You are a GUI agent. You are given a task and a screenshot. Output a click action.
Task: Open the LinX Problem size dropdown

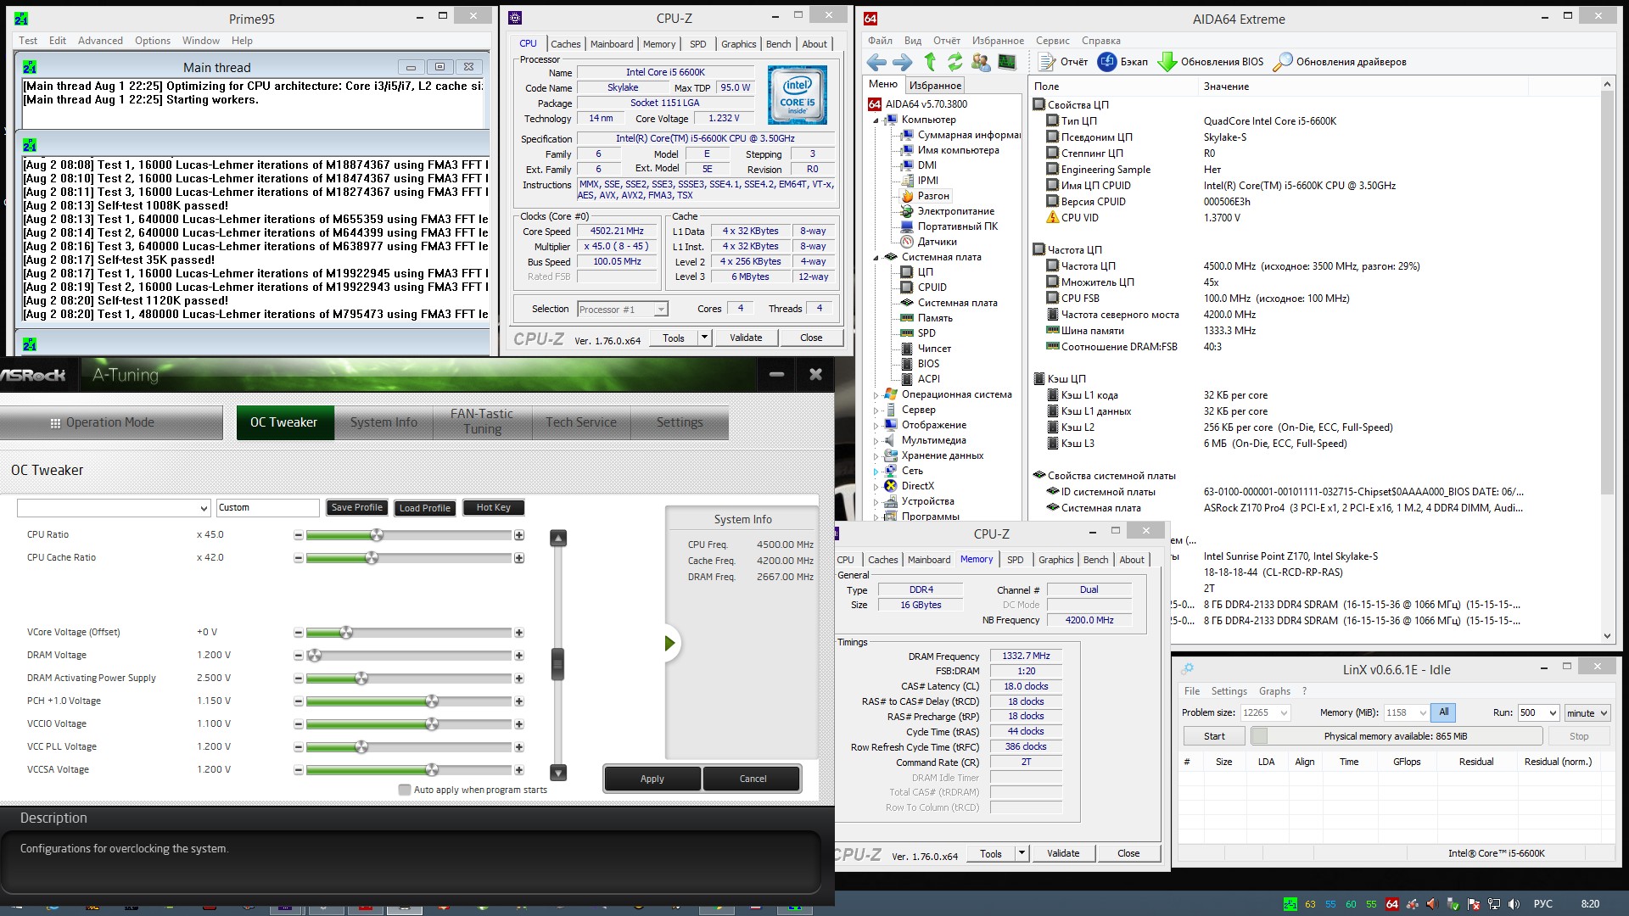click(1283, 713)
